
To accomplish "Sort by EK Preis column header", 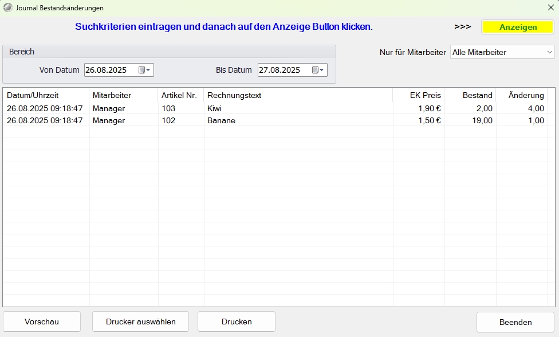I will (x=425, y=95).
